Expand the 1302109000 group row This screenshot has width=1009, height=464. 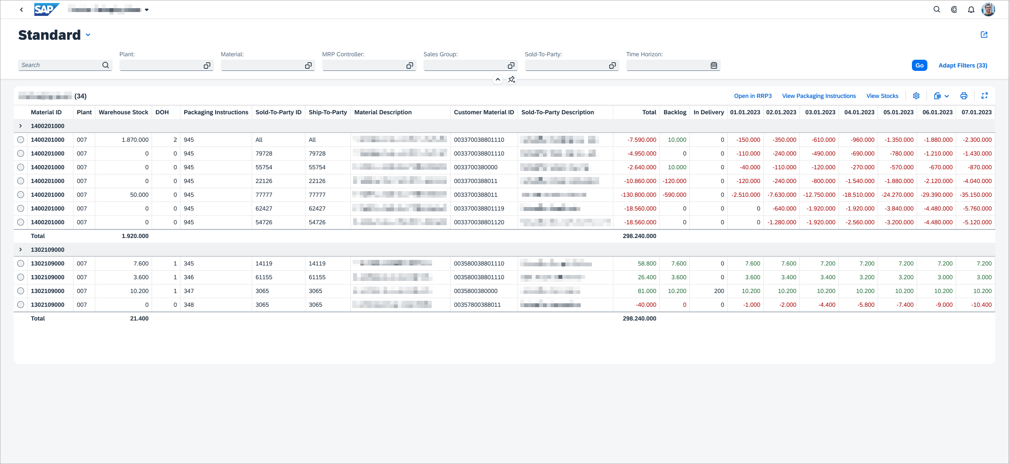point(21,250)
